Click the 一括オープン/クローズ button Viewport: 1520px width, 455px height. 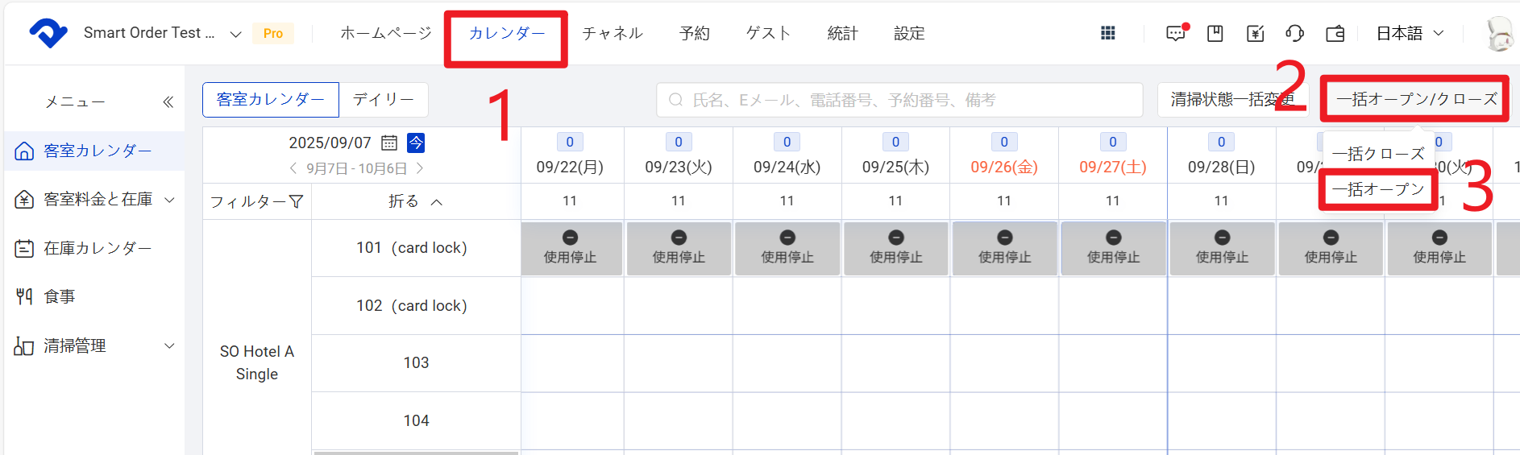coord(1415,99)
